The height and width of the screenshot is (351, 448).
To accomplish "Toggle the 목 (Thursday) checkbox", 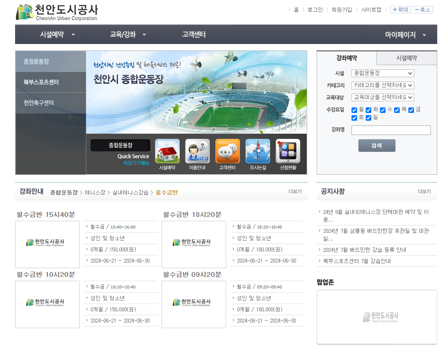I will tap(397, 110).
